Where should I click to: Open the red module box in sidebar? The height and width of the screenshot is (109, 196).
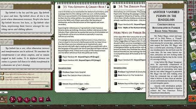click(192, 98)
